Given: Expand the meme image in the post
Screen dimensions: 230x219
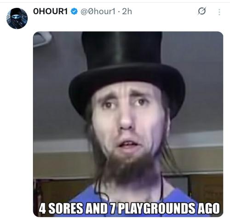Looking at the screenshot, I should click(x=128, y=124).
